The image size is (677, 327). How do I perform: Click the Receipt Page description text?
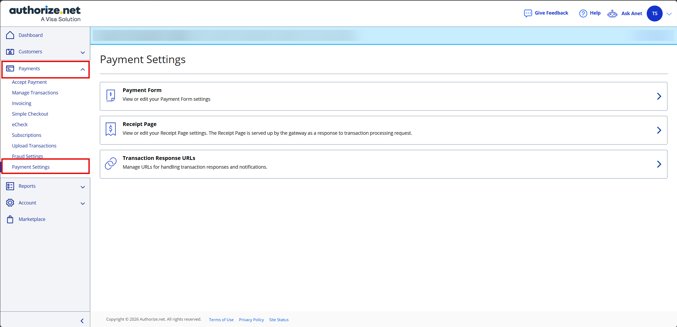pyautogui.click(x=267, y=133)
